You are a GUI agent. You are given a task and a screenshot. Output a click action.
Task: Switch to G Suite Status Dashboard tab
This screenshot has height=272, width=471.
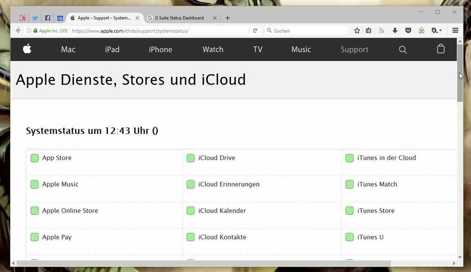pos(179,18)
